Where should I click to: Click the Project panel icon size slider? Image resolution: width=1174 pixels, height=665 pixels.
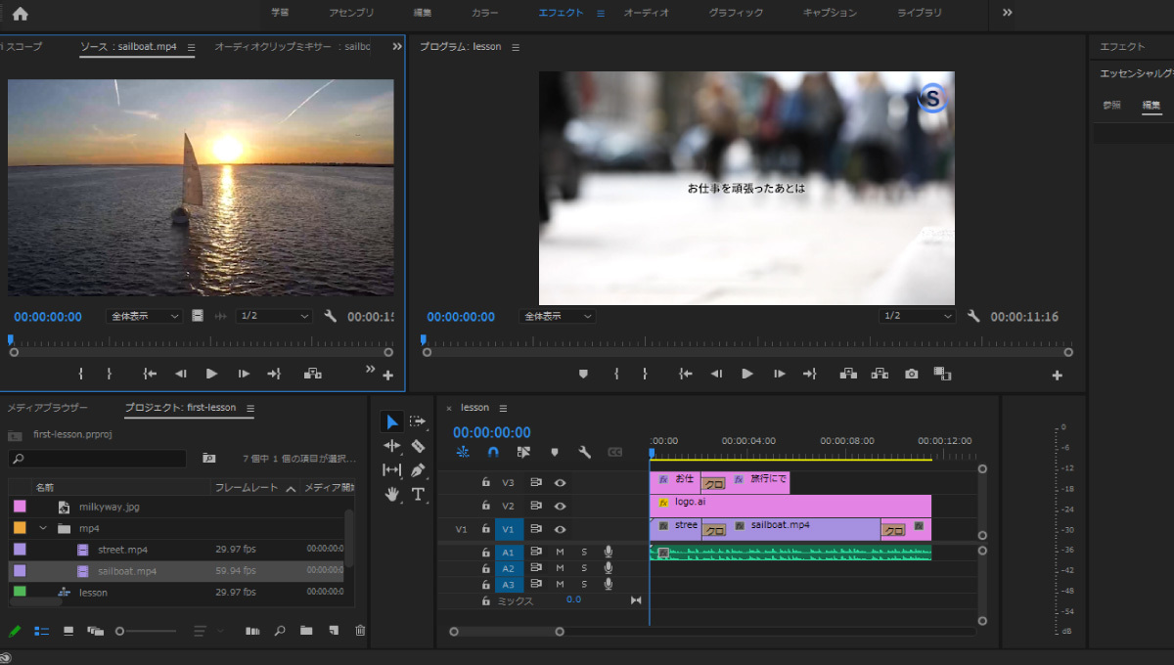[x=147, y=631]
